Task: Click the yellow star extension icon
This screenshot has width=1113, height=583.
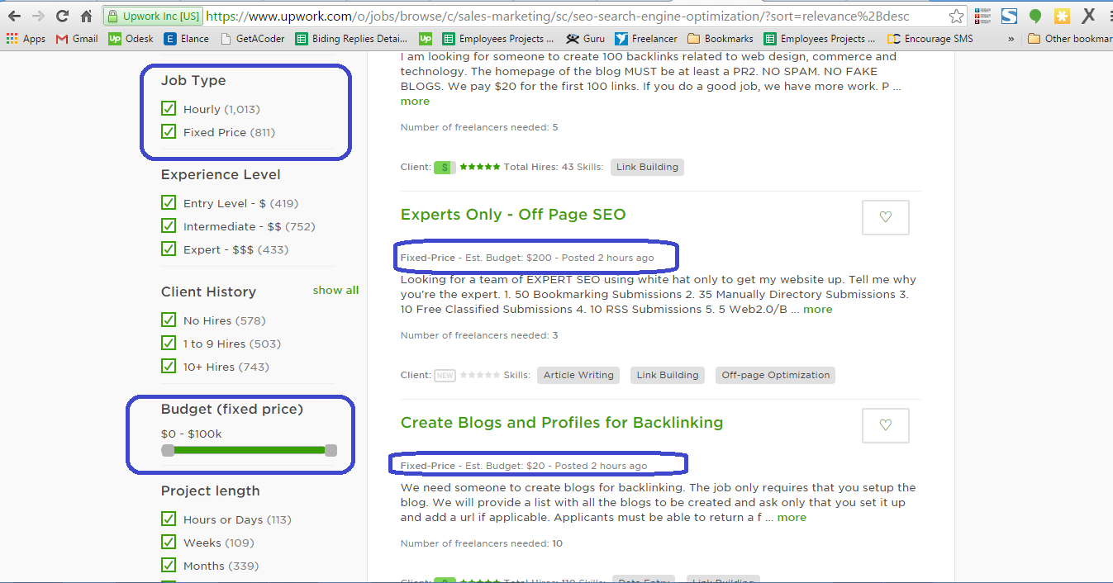Action: click(x=1062, y=16)
